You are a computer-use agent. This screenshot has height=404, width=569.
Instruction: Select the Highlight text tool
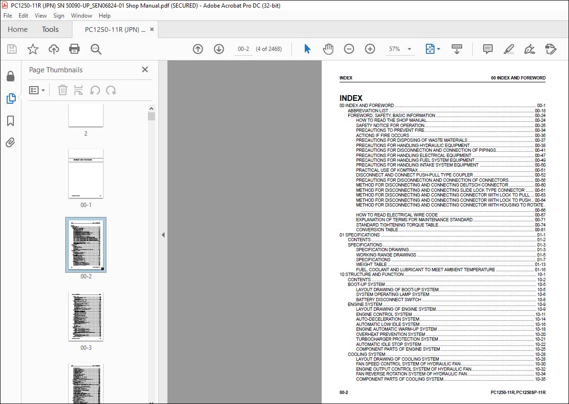pos(509,49)
